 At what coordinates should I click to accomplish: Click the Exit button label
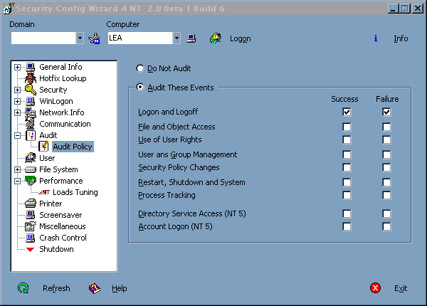pyautogui.click(x=401, y=288)
